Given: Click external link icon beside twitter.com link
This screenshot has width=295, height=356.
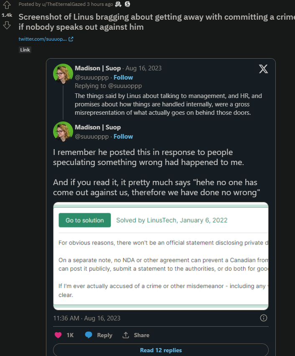Looking at the screenshot, I should [71, 39].
